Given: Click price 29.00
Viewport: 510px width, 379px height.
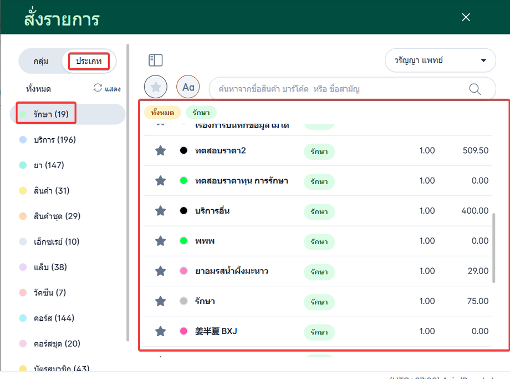Looking at the screenshot, I should click(x=478, y=271).
